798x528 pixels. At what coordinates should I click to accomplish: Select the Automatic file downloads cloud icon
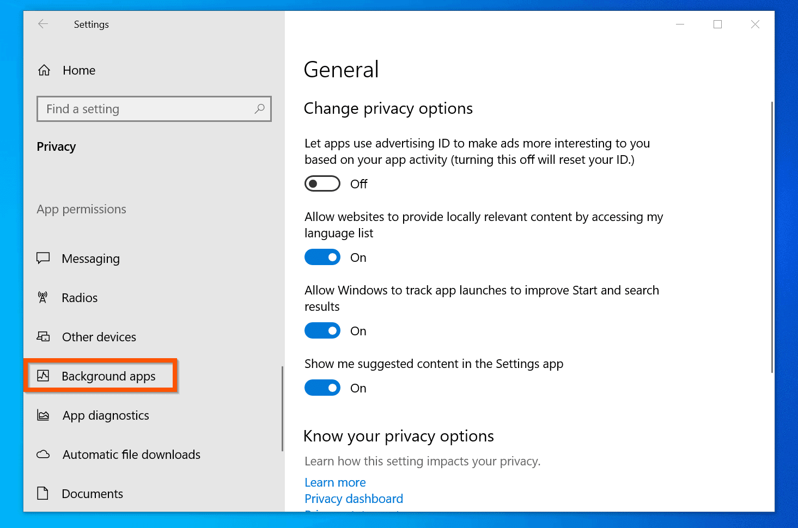click(43, 455)
